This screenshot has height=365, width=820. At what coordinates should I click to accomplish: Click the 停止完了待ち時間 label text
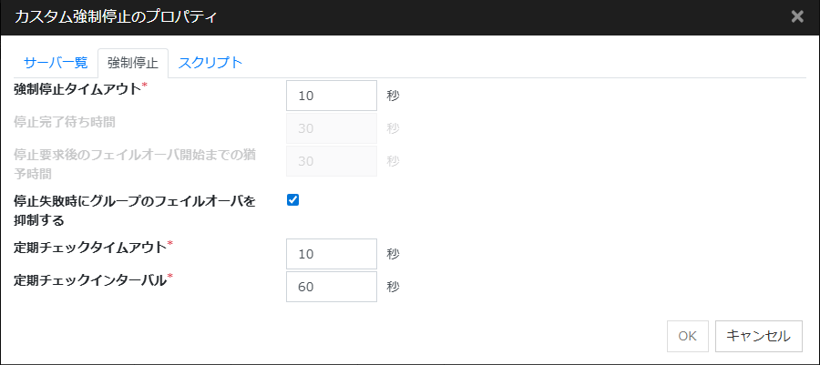coord(66,121)
